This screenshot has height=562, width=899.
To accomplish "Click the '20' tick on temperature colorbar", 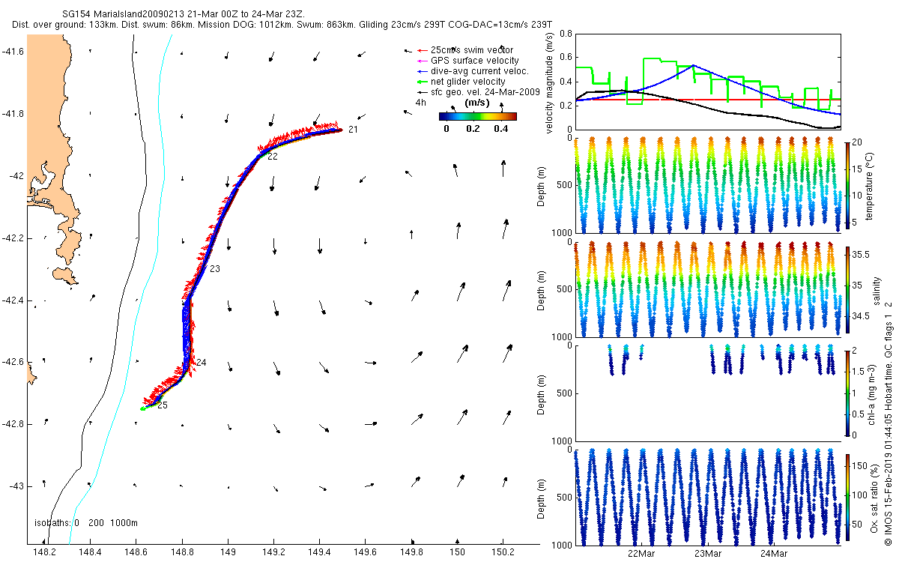I will [x=859, y=142].
